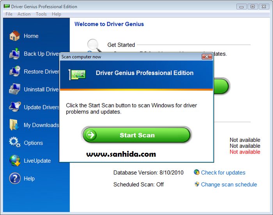This screenshot has height=215, width=273.
Task: Click Database Version: 8/10/2010 text
Action: (148, 173)
